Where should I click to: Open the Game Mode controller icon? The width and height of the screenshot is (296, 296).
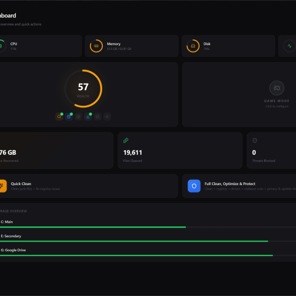click(x=277, y=88)
